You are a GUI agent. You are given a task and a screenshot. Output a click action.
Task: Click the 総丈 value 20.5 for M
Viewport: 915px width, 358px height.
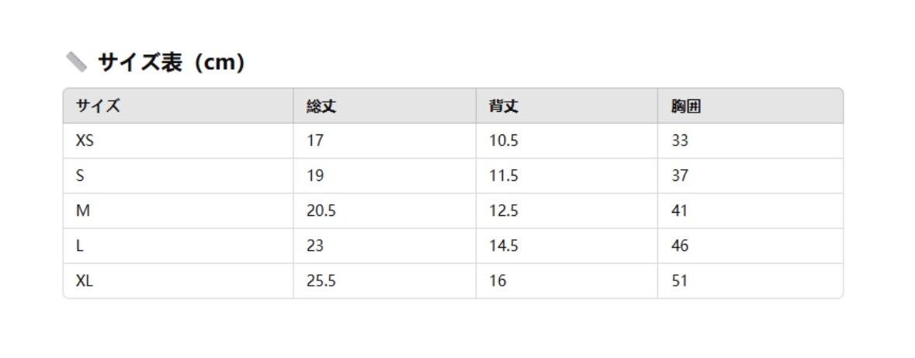[x=321, y=211]
